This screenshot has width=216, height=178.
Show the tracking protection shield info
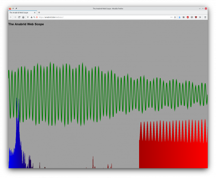click(x=28, y=17)
